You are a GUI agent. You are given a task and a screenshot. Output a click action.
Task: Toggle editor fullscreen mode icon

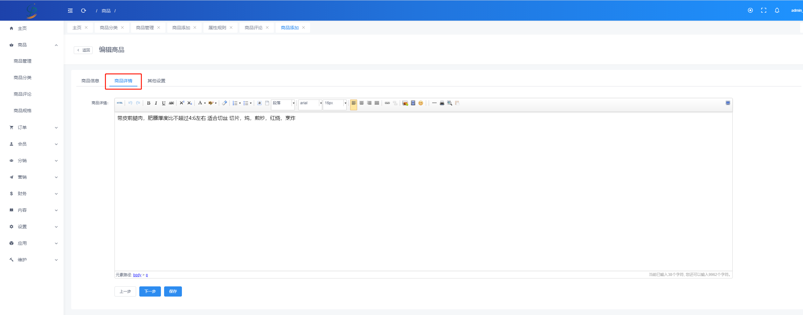(728, 103)
